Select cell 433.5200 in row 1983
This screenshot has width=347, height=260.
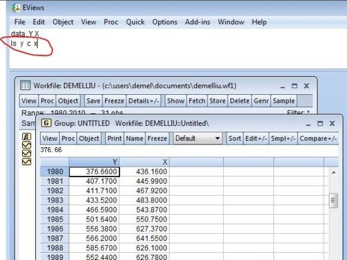pos(94,200)
